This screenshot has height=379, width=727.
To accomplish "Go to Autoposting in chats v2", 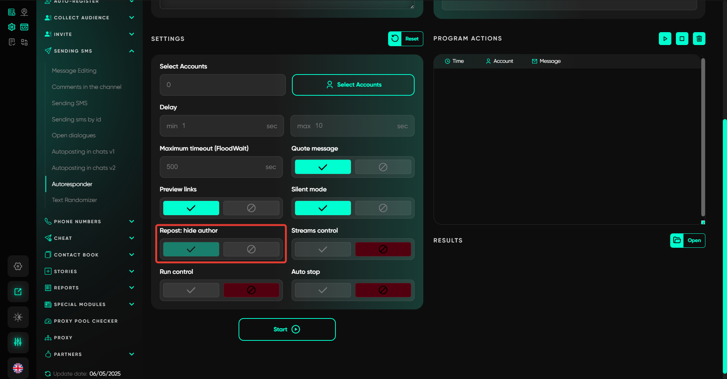I will [83, 168].
